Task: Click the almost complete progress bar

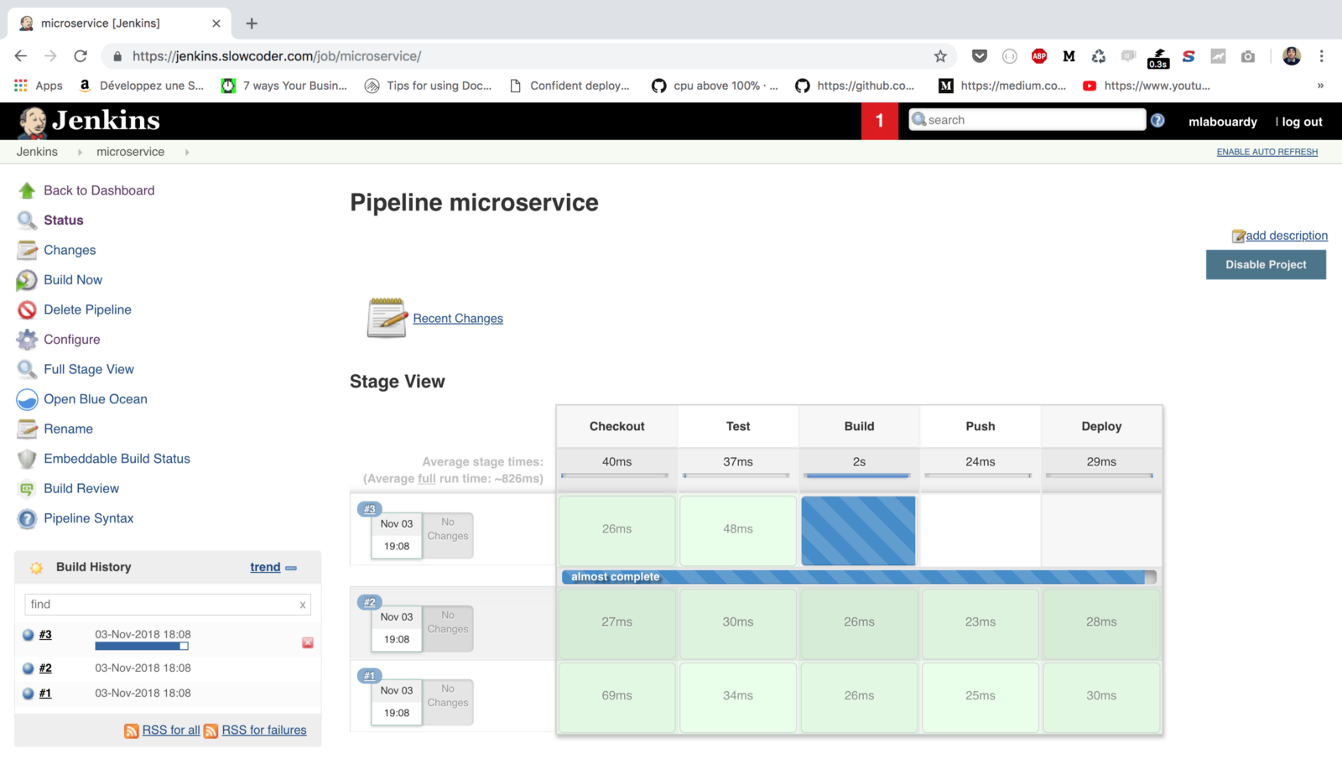Action: (x=858, y=577)
